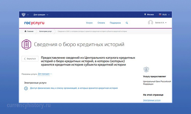Click the Russian coat of arms icon in top bar
The height and width of the screenshot is (114, 191).
(x=23, y=14)
